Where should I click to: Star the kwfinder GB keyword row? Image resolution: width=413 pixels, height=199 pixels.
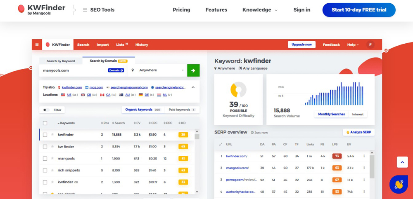[52, 182]
